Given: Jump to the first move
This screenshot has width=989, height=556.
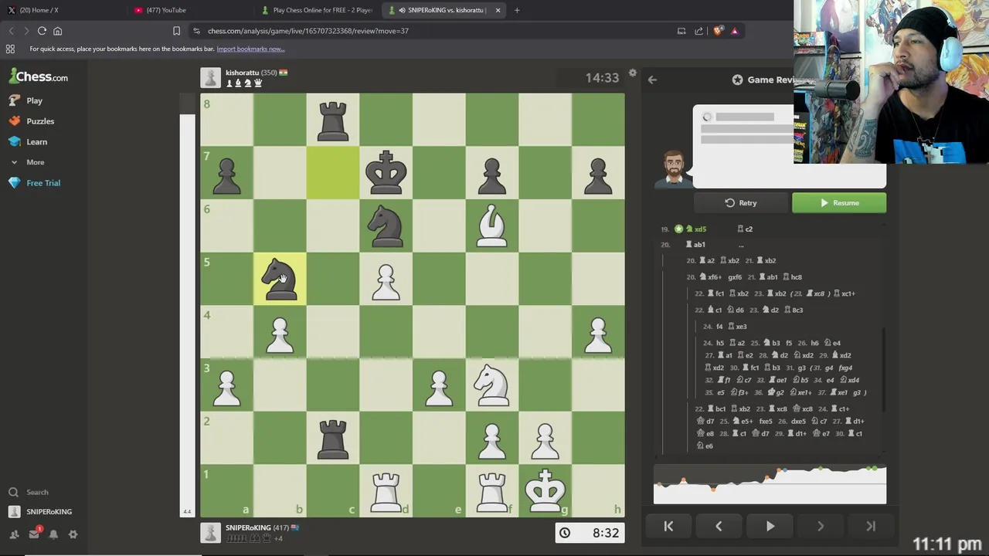Looking at the screenshot, I should (668, 526).
